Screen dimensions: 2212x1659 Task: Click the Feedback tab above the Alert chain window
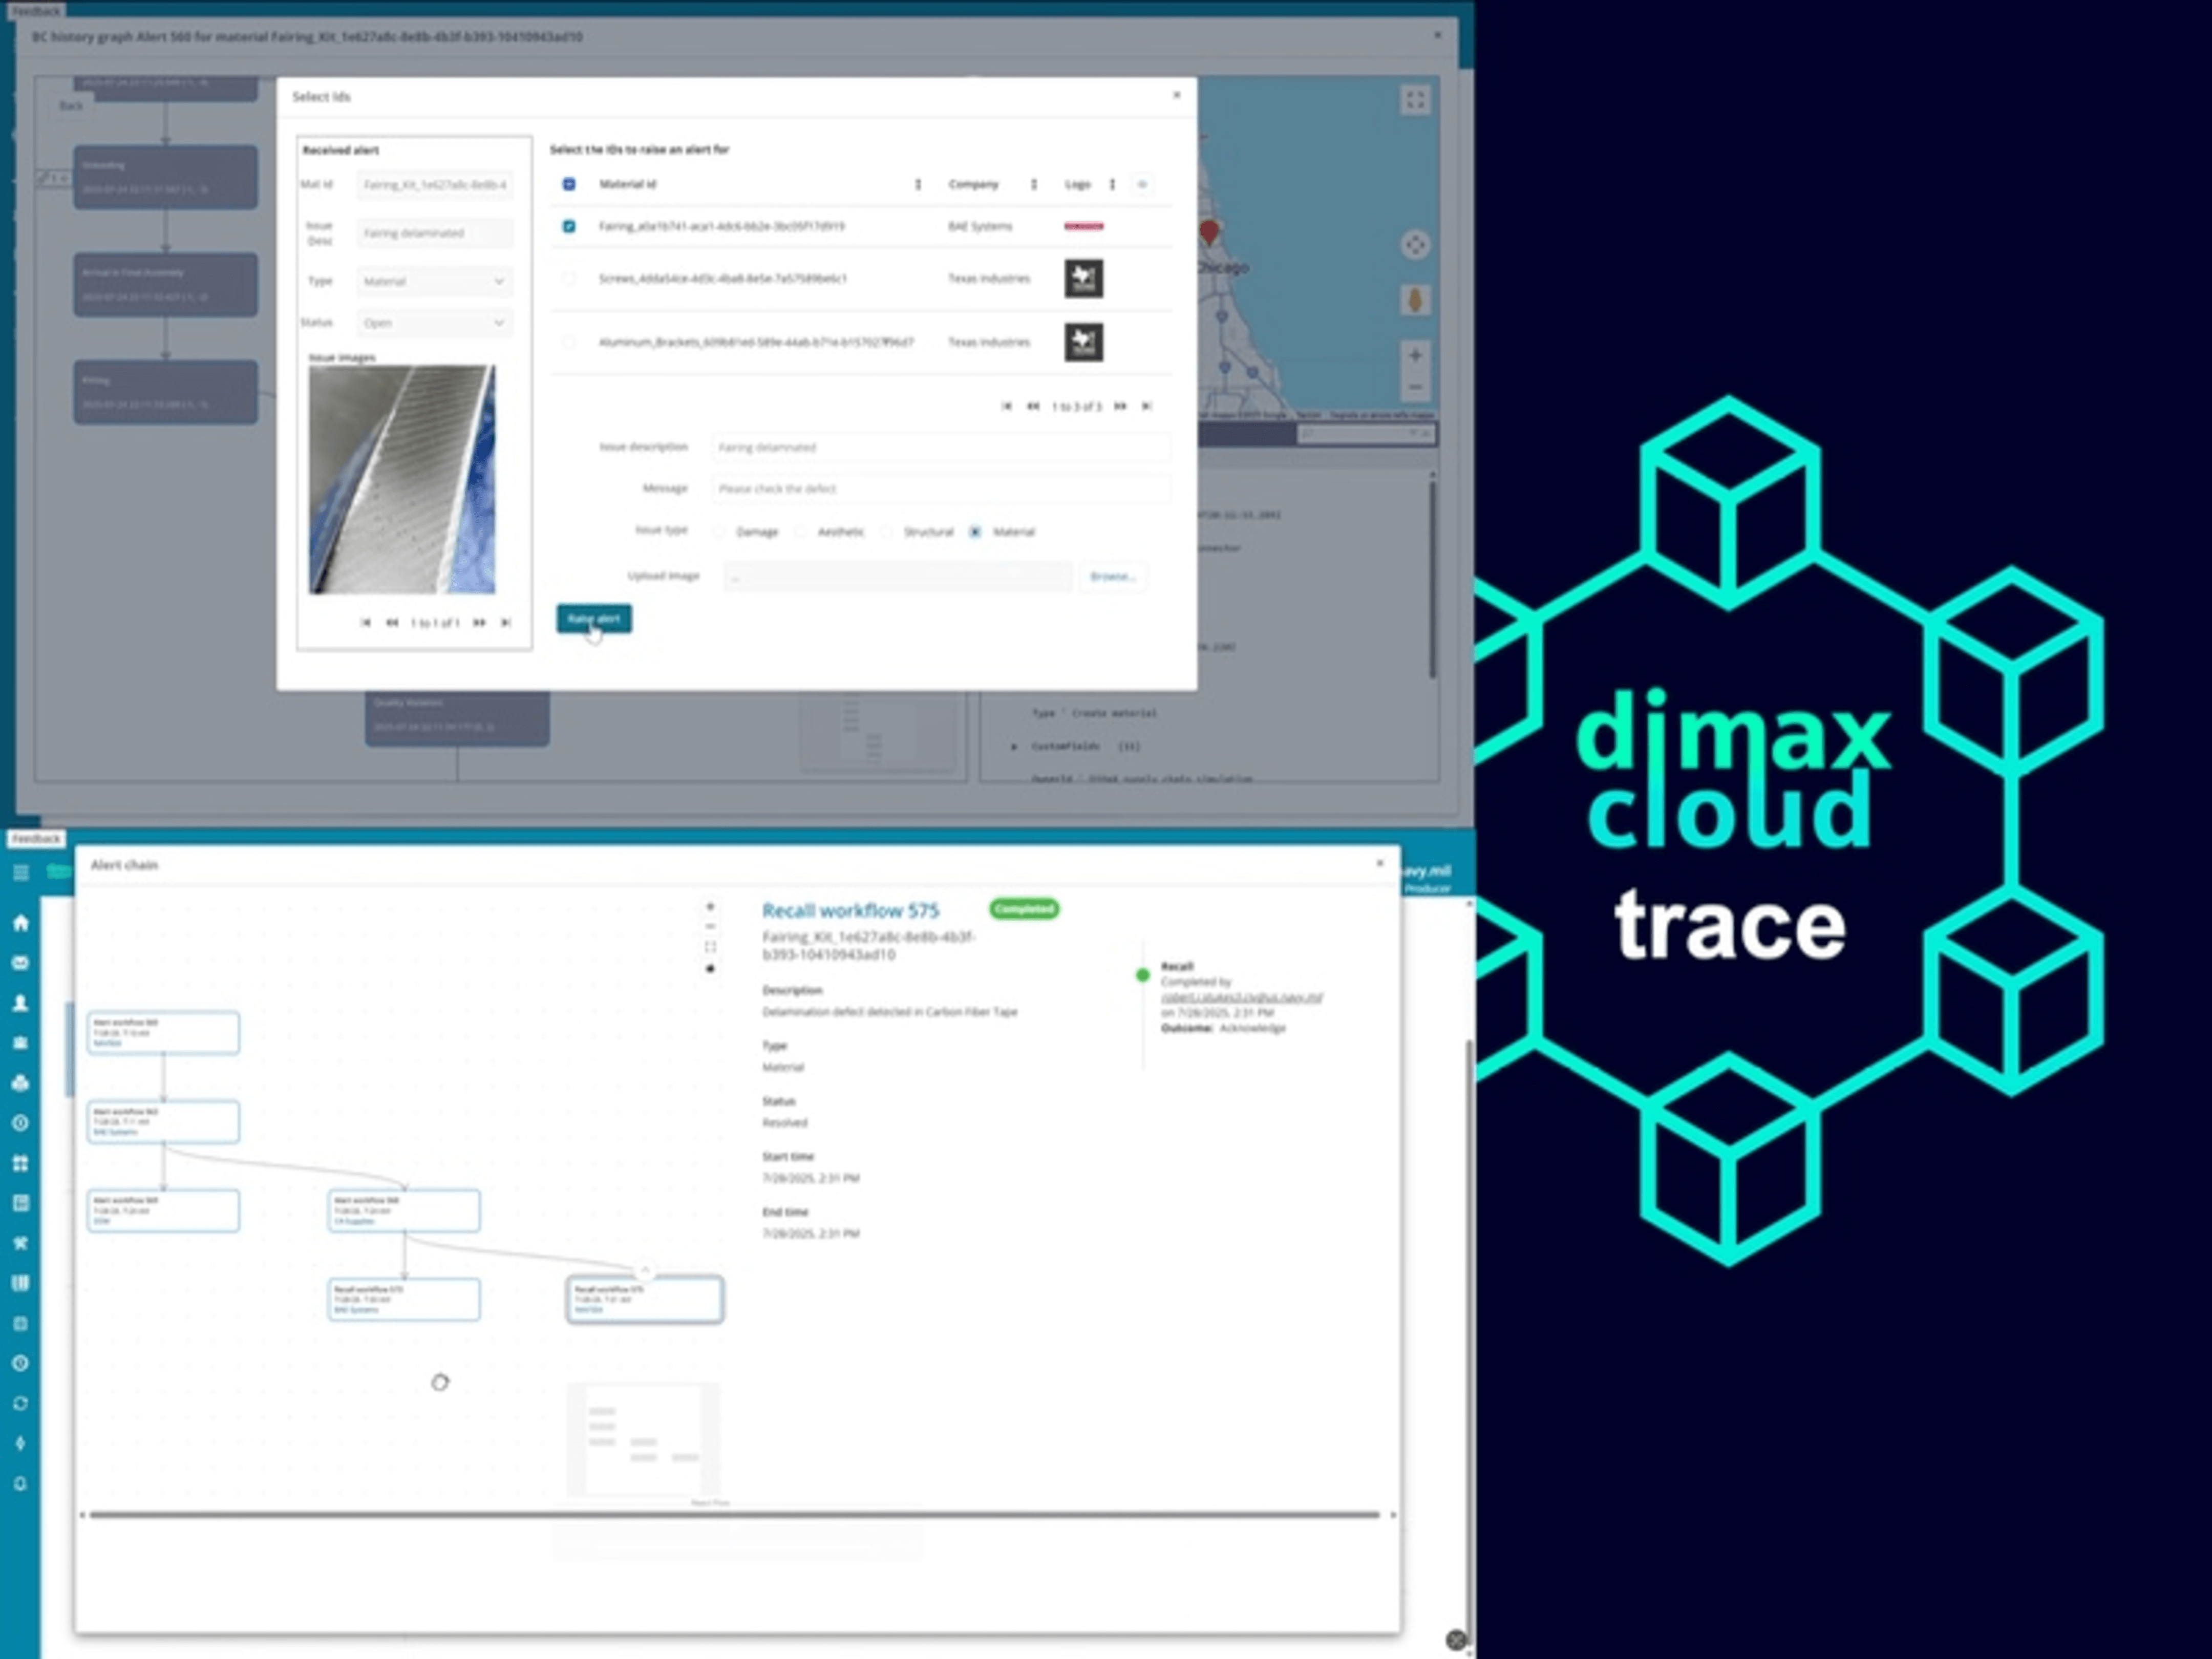[x=37, y=838]
